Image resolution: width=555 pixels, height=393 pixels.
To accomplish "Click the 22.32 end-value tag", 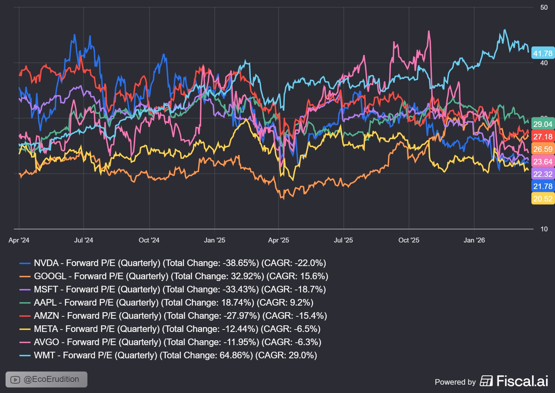I will pos(543,174).
